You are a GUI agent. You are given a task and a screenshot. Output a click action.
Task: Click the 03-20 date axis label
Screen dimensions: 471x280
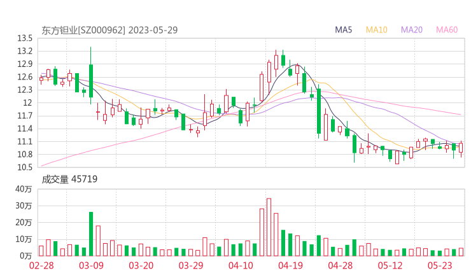coord(141,265)
